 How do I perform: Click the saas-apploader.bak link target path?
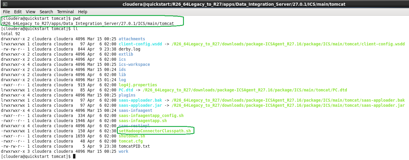(x=288, y=100)
